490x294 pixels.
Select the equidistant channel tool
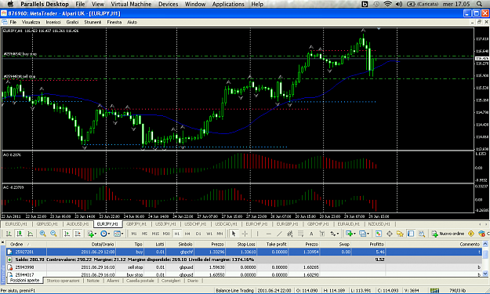tap(290, 234)
